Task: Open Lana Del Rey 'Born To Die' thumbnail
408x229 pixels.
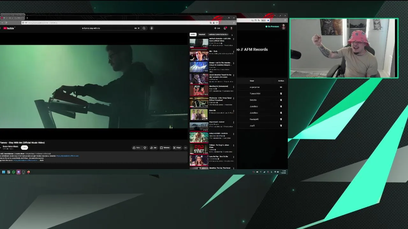Action: pos(199,161)
